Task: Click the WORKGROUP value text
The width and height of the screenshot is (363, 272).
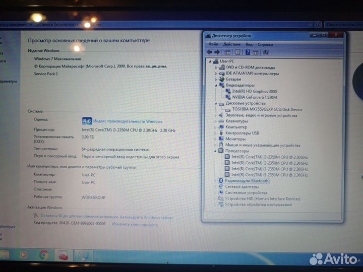Action: click(x=93, y=197)
